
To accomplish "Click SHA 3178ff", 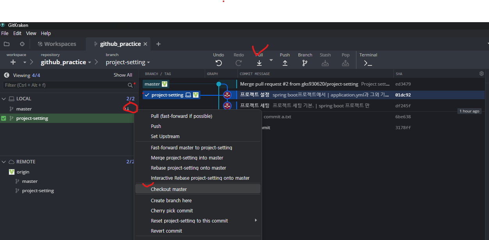I will pos(403,128).
